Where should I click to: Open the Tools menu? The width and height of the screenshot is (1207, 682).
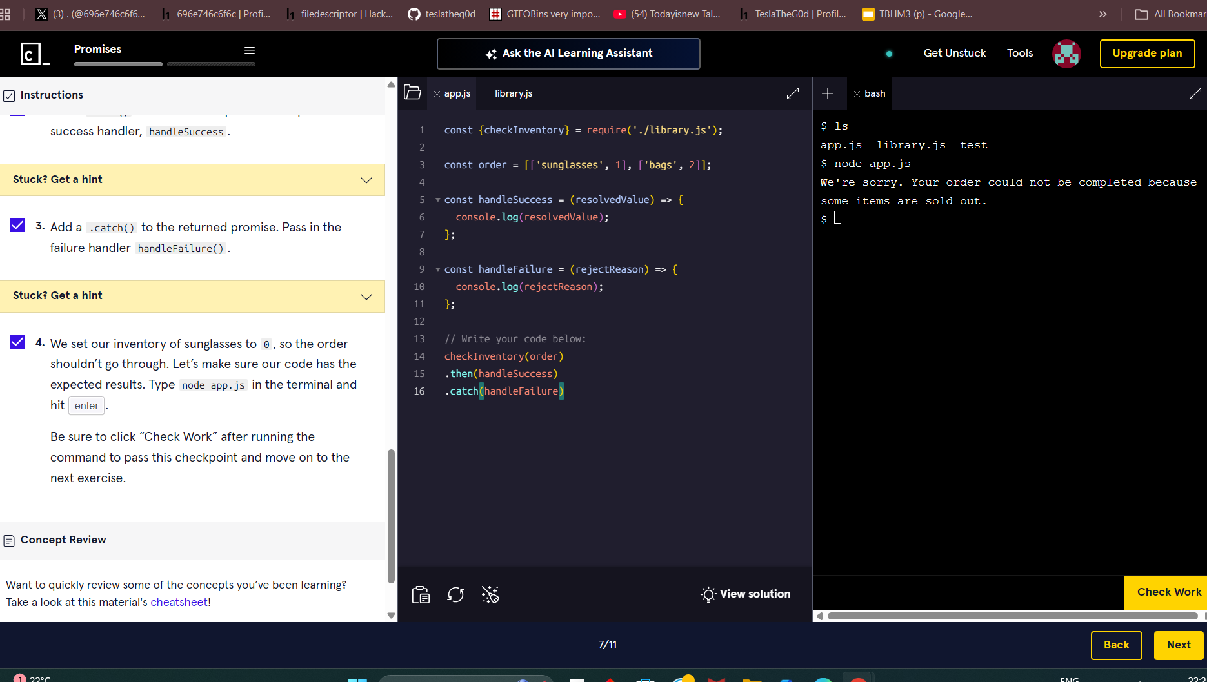pos(1019,53)
